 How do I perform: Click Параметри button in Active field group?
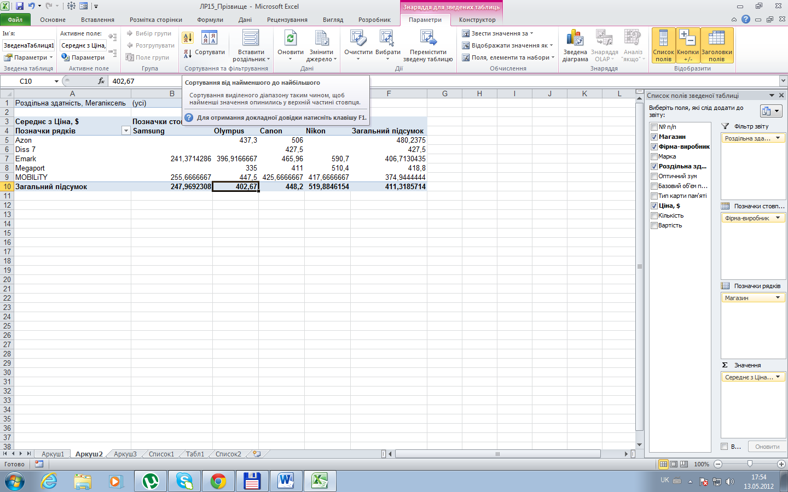[83, 57]
